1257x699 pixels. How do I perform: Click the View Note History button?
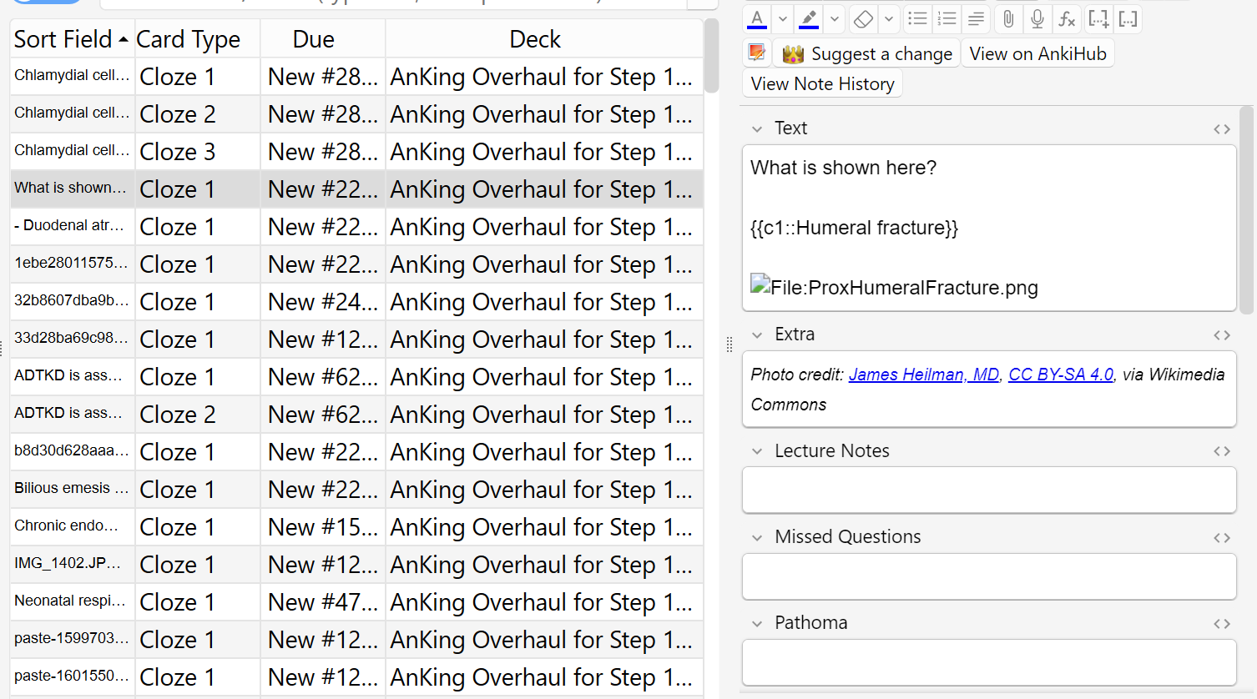822,83
